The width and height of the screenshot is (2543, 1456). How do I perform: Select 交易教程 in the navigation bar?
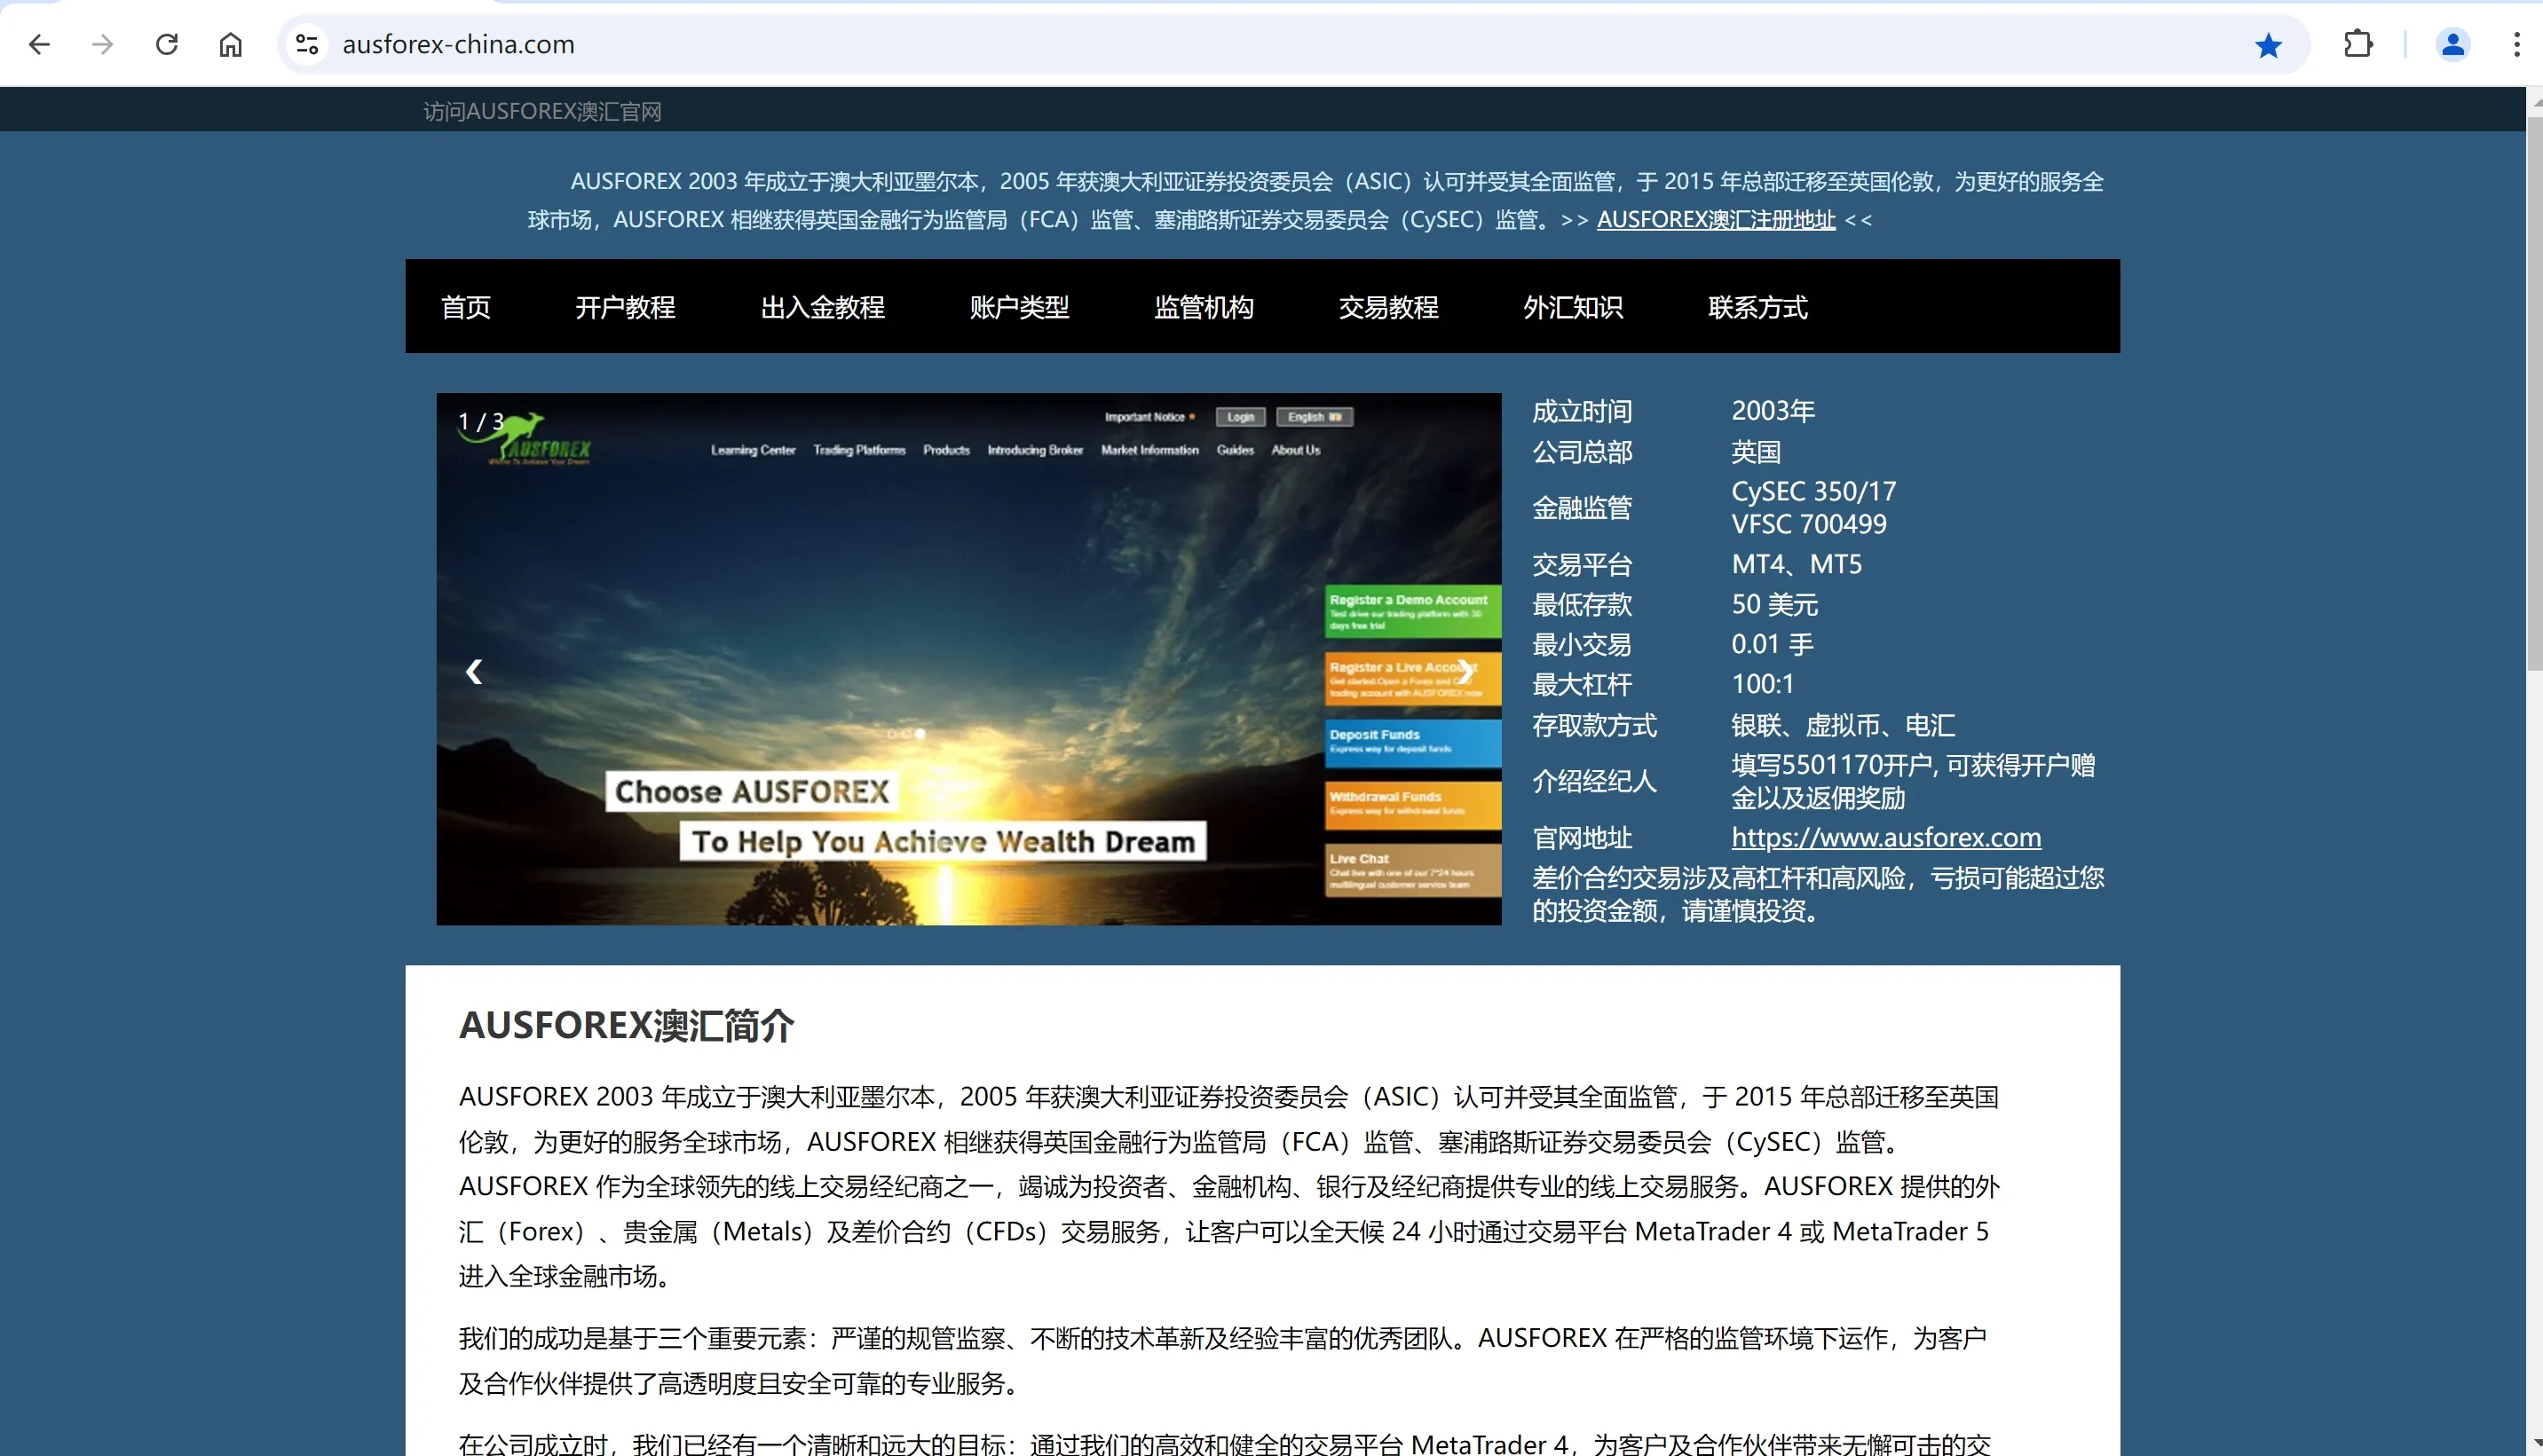click(x=1388, y=307)
